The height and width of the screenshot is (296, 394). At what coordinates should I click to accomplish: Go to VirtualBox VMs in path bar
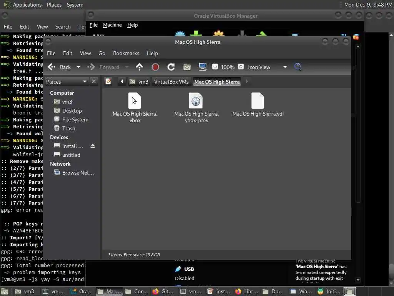[x=171, y=82]
